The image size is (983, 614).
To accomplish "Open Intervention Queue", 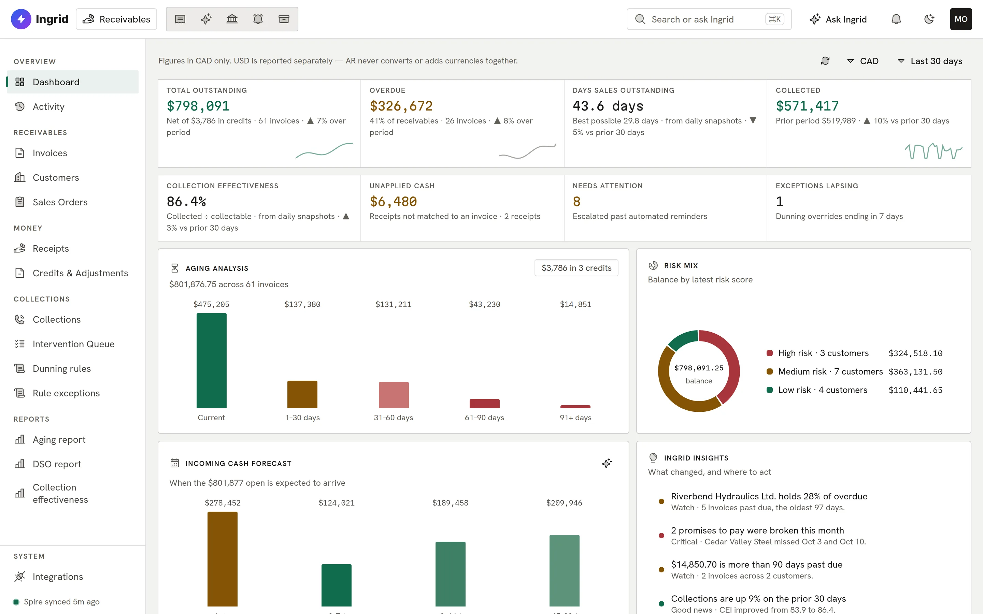I will point(73,344).
